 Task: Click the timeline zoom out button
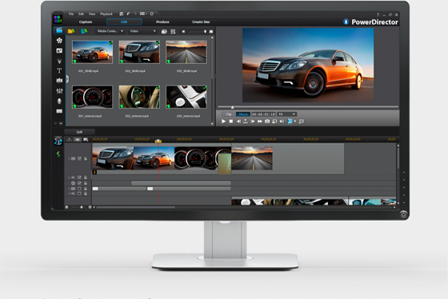pyautogui.click(x=67, y=207)
